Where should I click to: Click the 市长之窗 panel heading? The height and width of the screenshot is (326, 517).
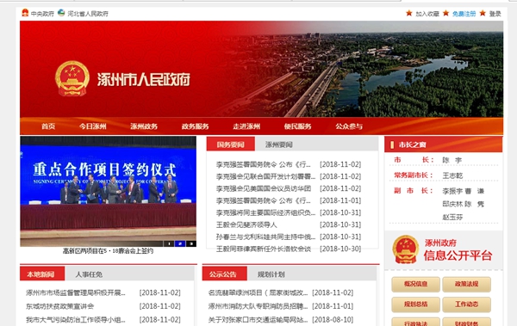(x=413, y=145)
